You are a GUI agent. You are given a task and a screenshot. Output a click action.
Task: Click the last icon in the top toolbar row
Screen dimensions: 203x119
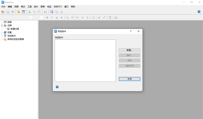click(61, 12)
